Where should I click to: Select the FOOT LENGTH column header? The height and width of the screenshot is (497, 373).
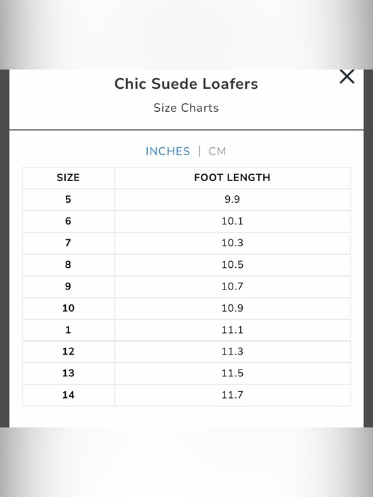tap(233, 178)
